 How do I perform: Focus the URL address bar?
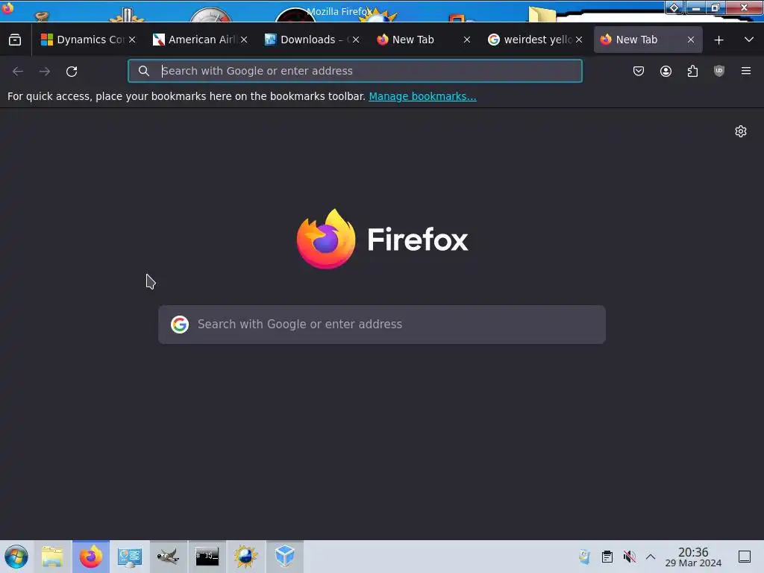click(354, 71)
